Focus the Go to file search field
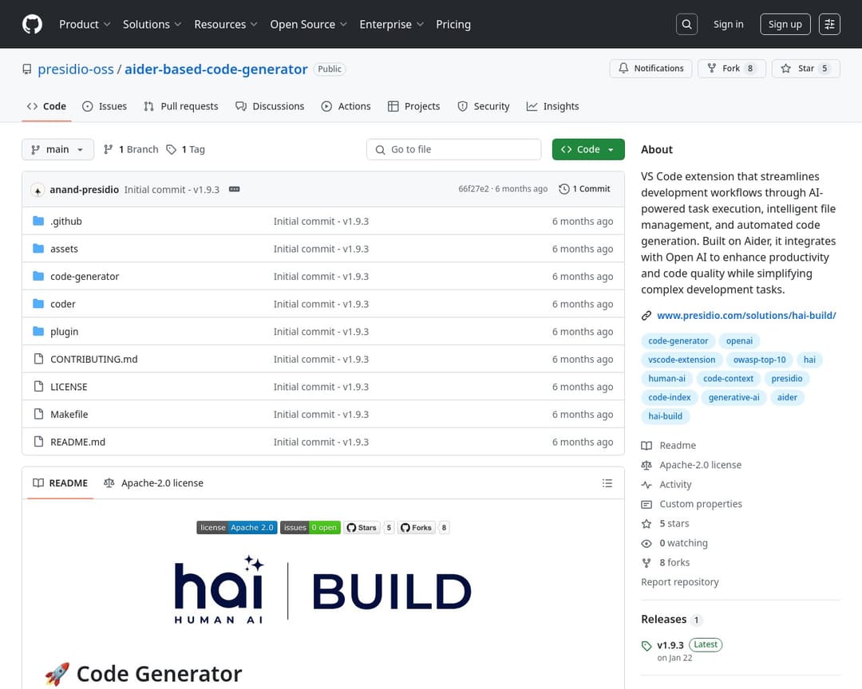This screenshot has height=689, width=862. pyautogui.click(x=453, y=149)
